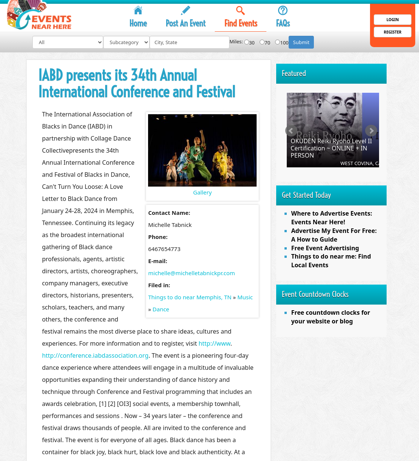419x461 pixels.
Task: Click the City, State input field
Action: point(190,42)
